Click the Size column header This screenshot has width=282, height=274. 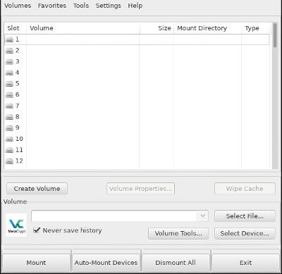pyautogui.click(x=157, y=28)
